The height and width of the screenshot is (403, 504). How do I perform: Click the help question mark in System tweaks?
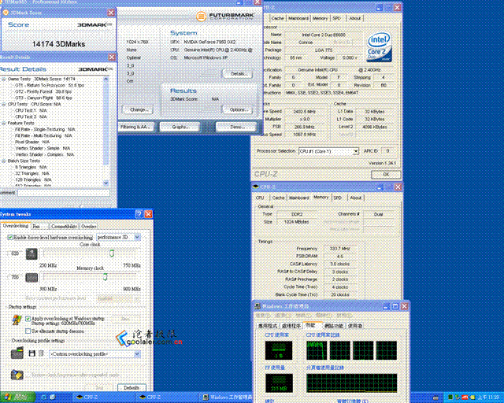tap(139, 214)
